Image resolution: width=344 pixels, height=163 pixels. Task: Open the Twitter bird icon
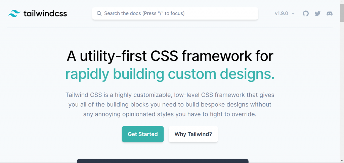(x=317, y=13)
